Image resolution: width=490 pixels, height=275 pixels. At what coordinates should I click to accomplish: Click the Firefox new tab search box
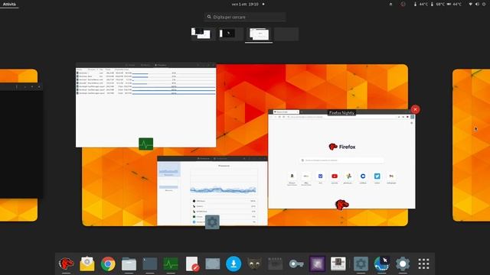tap(341, 160)
